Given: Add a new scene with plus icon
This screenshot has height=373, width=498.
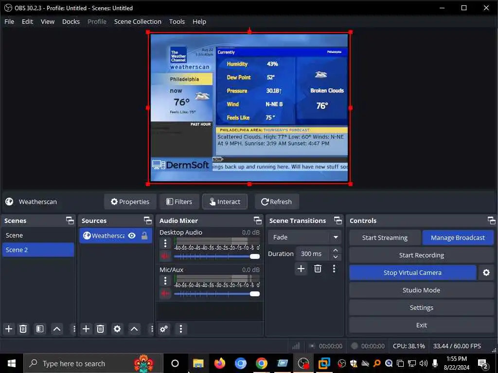Looking at the screenshot, I should [9, 329].
